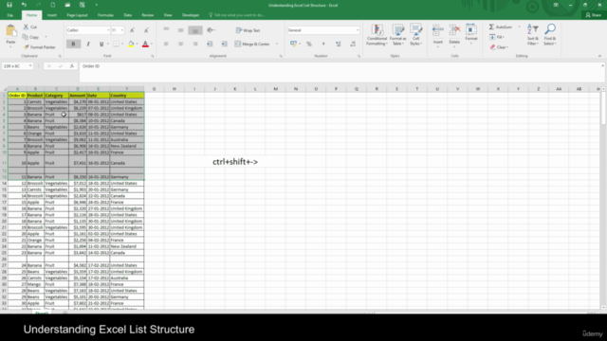
Task: Toggle Bold formatting
Action: click(x=73, y=45)
